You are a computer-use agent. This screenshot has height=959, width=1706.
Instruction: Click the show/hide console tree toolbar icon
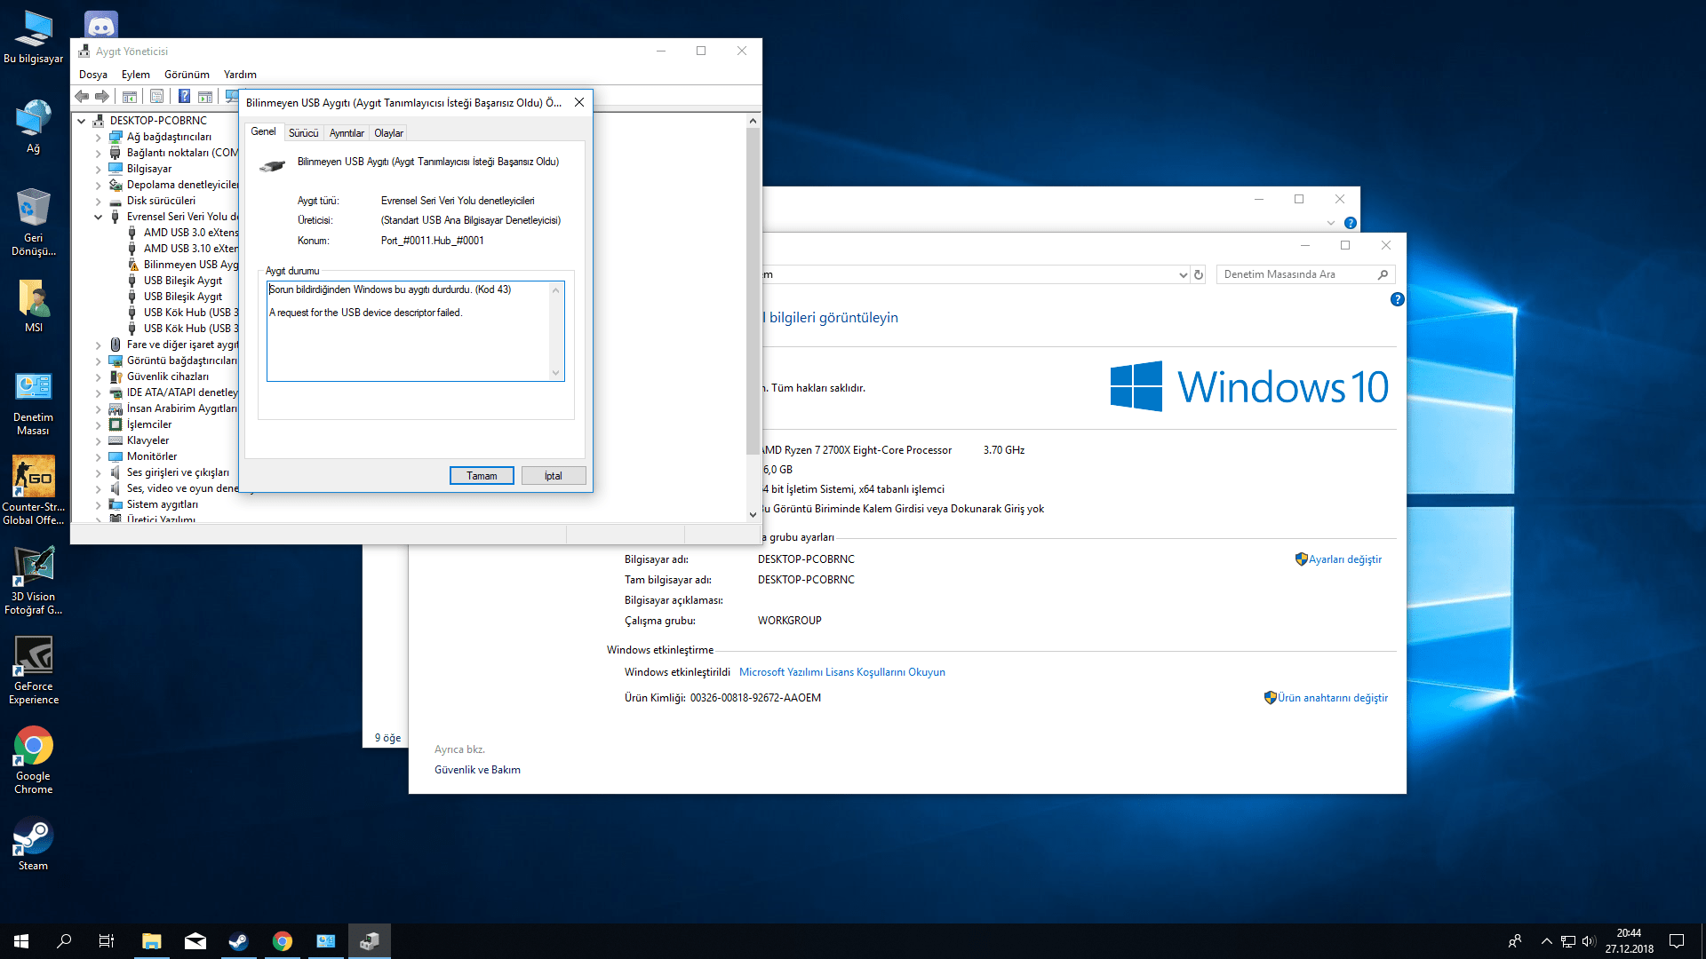tap(130, 96)
